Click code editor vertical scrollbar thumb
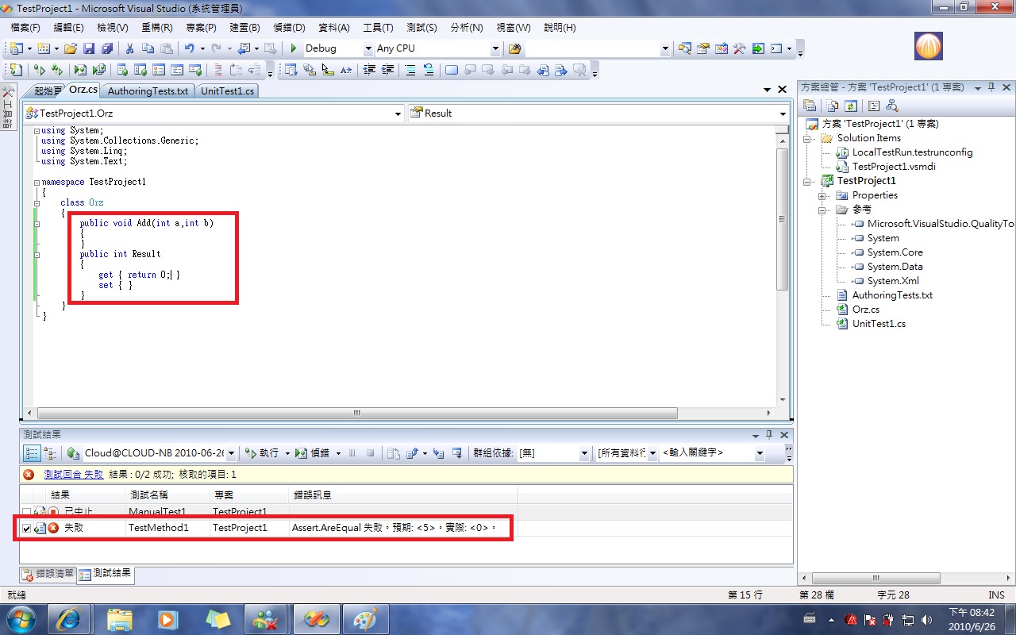 coord(782,219)
